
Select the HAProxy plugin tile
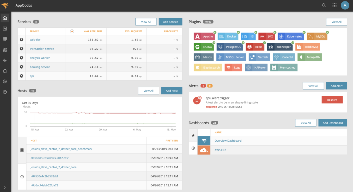pyautogui.click(x=256, y=68)
